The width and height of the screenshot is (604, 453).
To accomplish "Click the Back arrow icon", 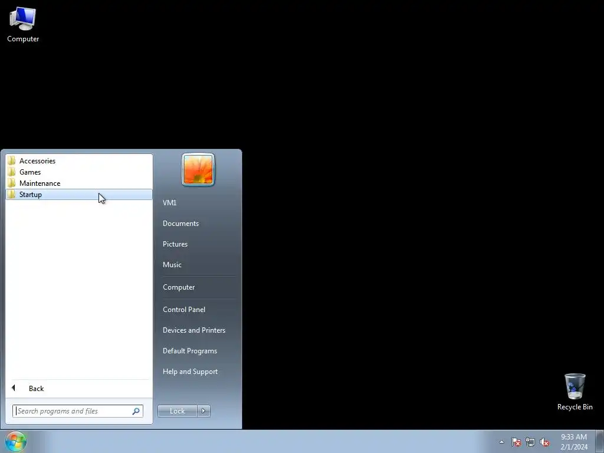I will [x=14, y=388].
